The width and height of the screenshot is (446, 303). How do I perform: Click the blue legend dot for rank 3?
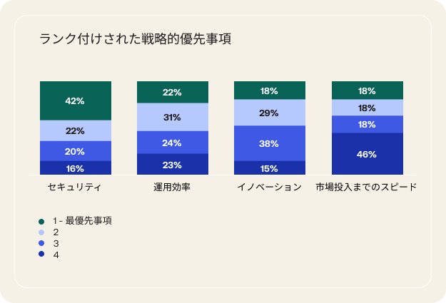coord(41,244)
